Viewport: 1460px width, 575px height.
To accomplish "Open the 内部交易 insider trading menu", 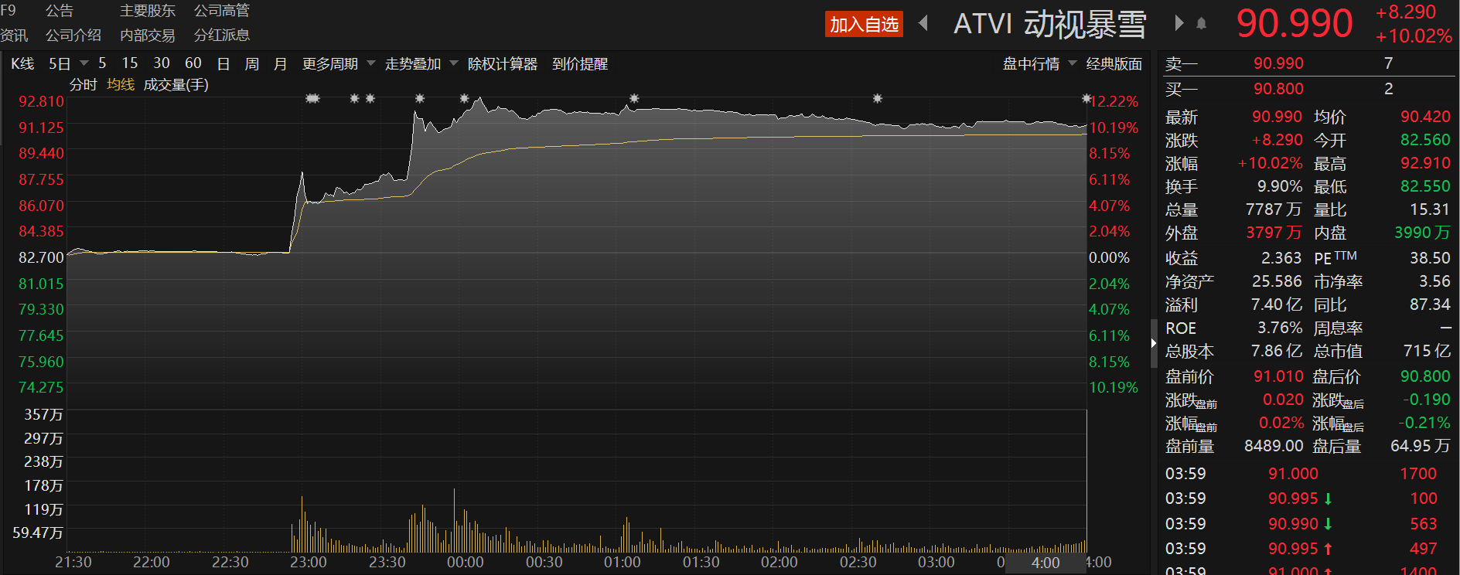I will click(148, 36).
